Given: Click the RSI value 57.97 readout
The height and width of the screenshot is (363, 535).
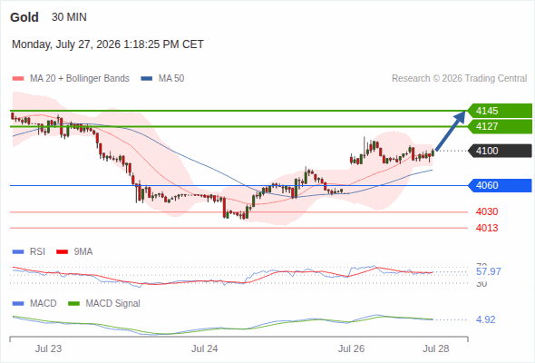Looking at the screenshot, I should [x=489, y=271].
